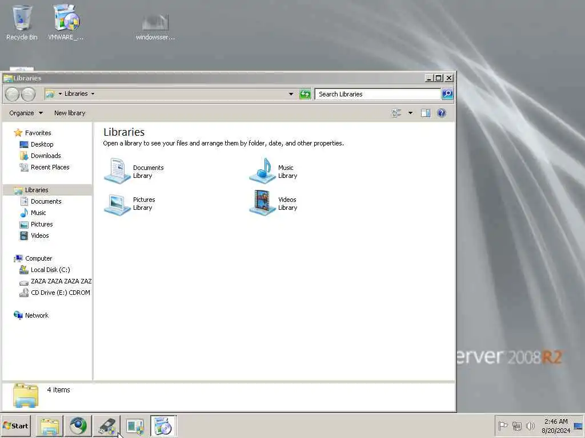Open Help with the question mark icon
The height and width of the screenshot is (438, 585).
coord(442,113)
